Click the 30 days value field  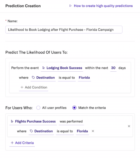tap(113, 68)
